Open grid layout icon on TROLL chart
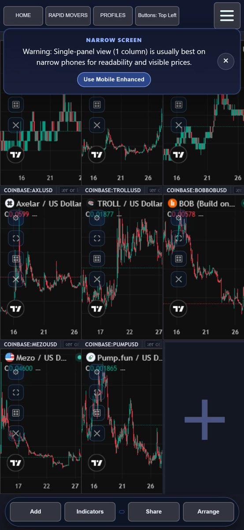 click(97, 259)
